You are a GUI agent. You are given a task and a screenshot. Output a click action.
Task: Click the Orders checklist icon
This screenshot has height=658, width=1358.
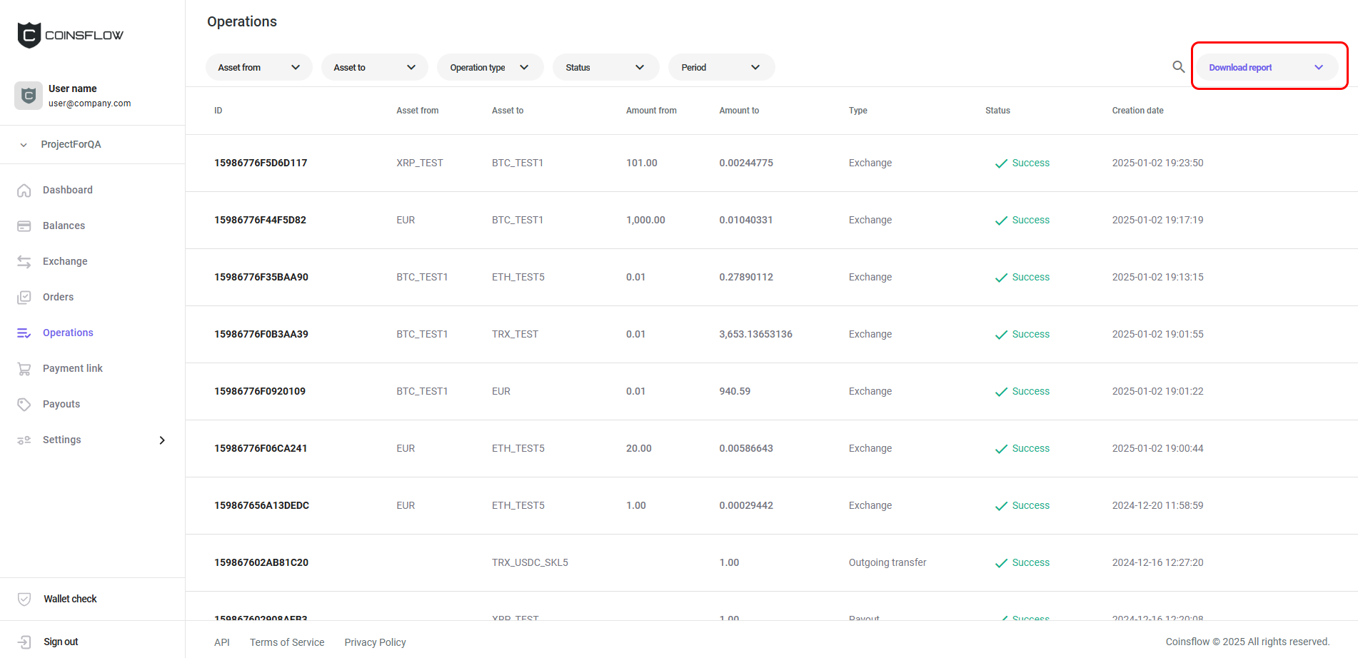click(x=24, y=298)
